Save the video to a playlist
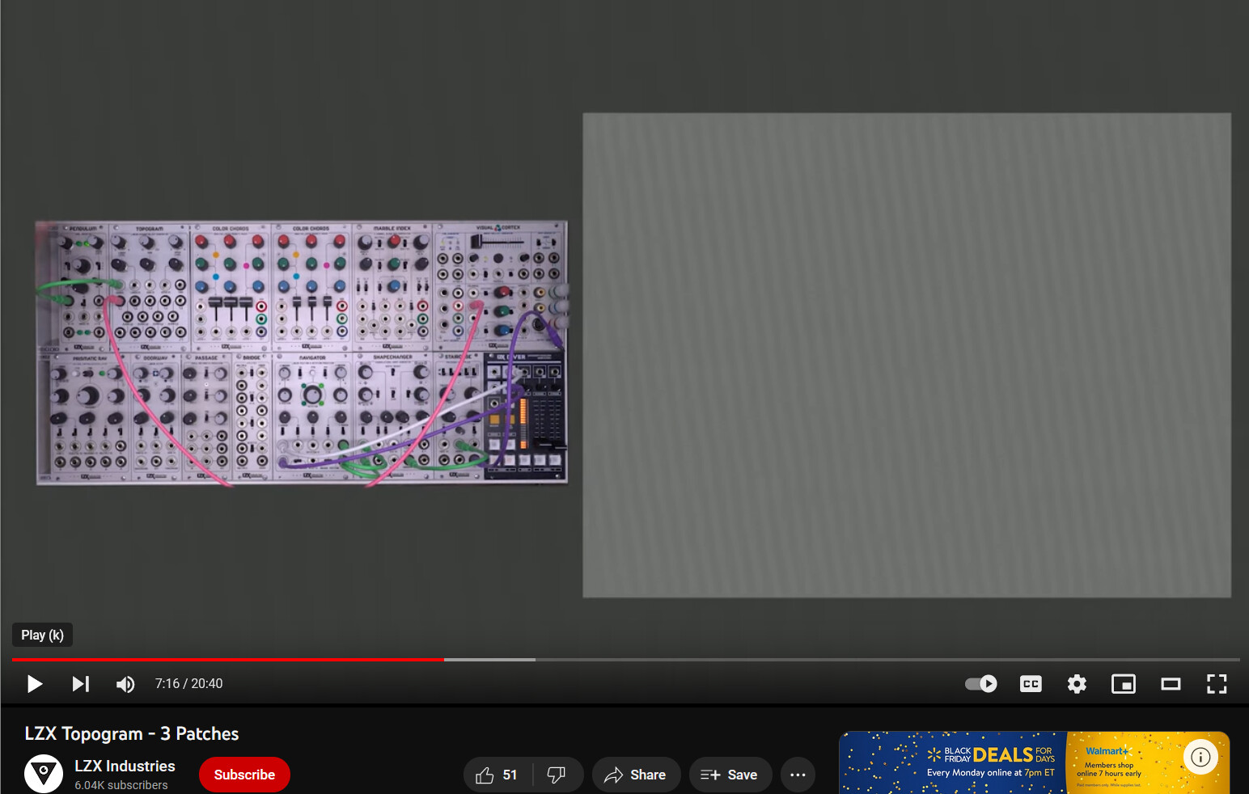The width and height of the screenshot is (1249, 794). pyautogui.click(x=730, y=775)
